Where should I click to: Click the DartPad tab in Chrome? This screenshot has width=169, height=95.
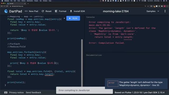(16, 3)
